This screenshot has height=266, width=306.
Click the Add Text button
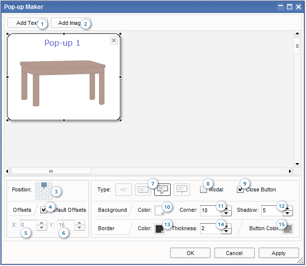coord(27,23)
